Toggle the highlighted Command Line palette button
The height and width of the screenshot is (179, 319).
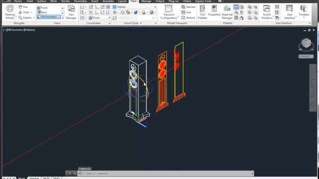(x=236, y=7)
